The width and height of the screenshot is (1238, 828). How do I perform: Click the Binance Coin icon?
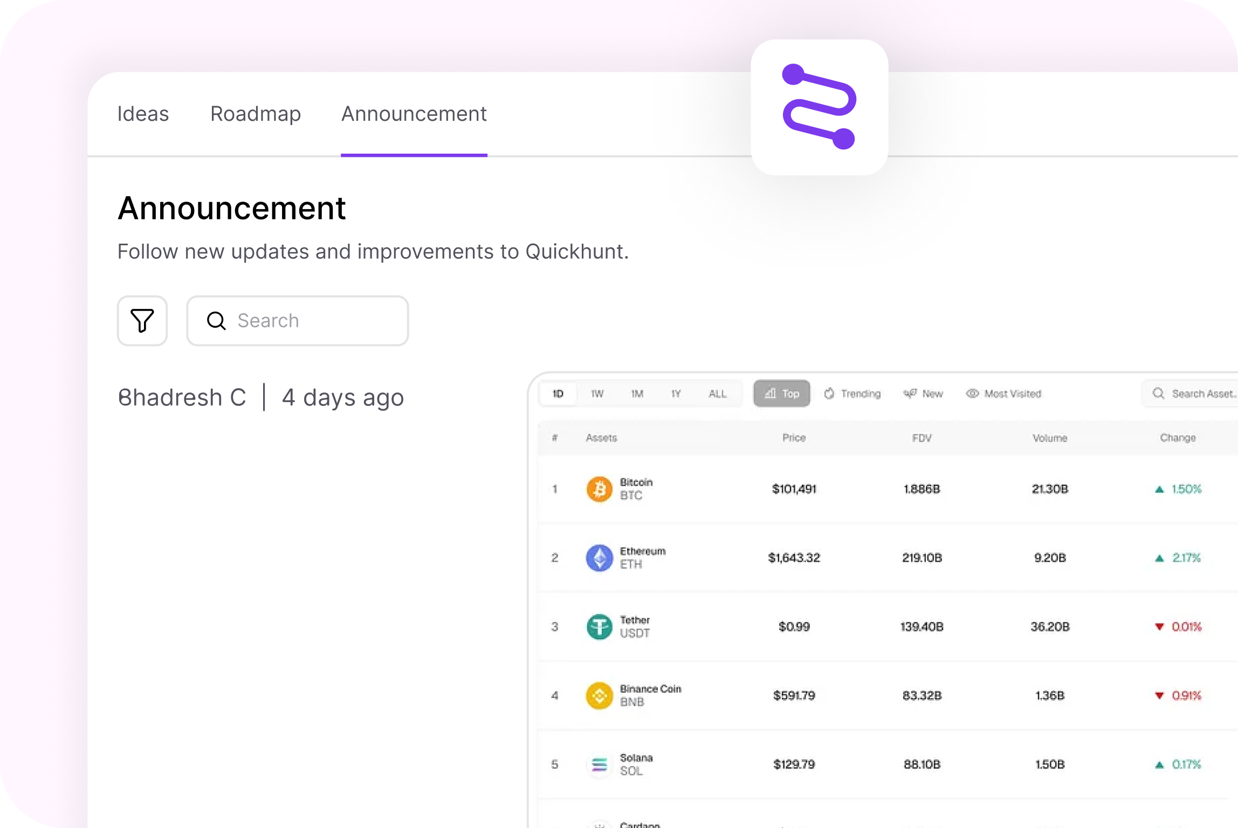[599, 696]
